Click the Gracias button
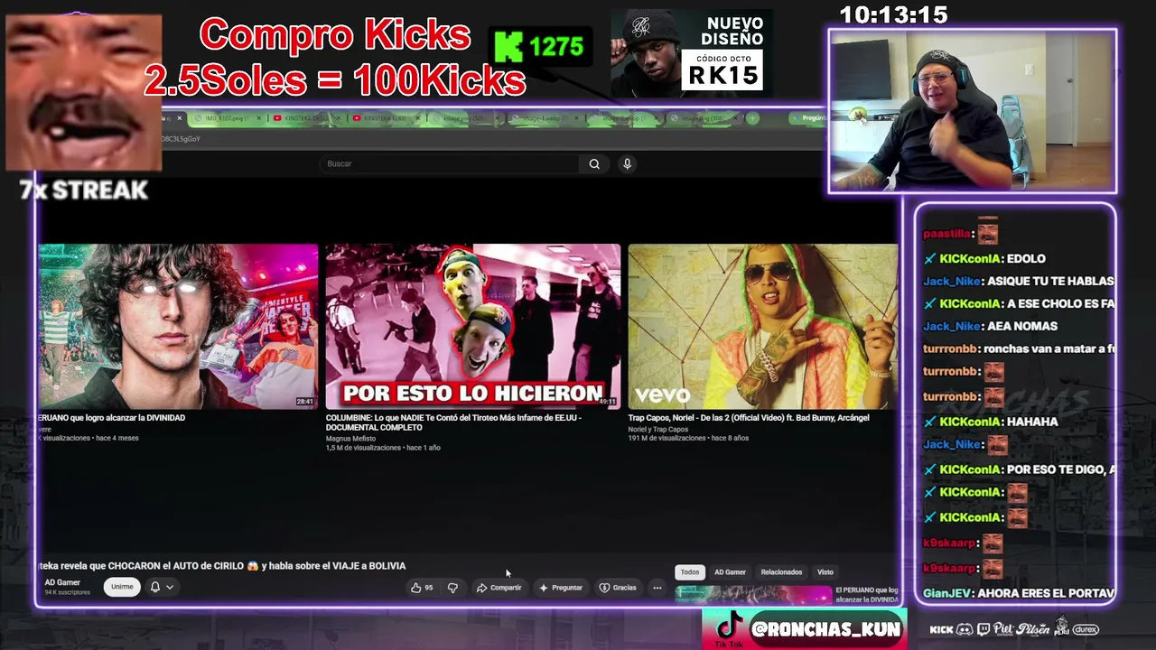This screenshot has width=1156, height=650. pyautogui.click(x=619, y=588)
